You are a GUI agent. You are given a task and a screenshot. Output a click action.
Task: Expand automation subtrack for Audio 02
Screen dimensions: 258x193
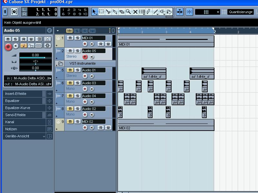(x=57, y=116)
